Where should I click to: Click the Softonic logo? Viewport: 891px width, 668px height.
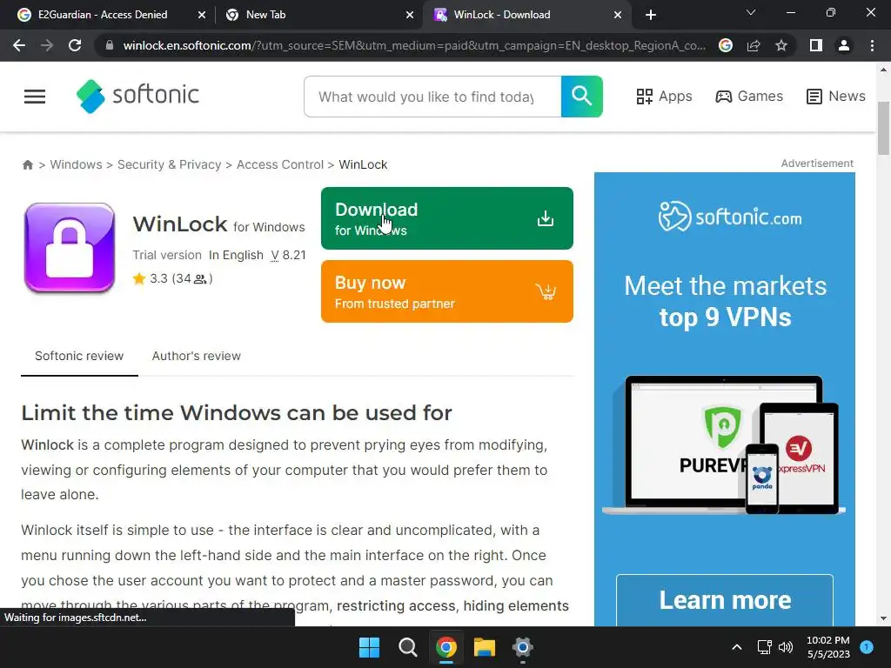[x=137, y=96]
